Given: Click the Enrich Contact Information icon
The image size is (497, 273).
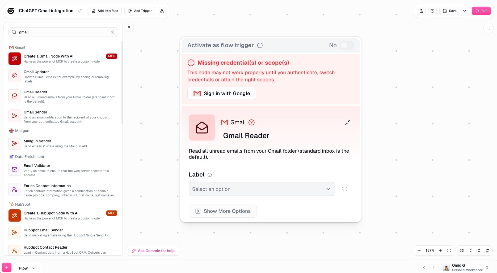Looking at the screenshot, I should click(x=15, y=190).
